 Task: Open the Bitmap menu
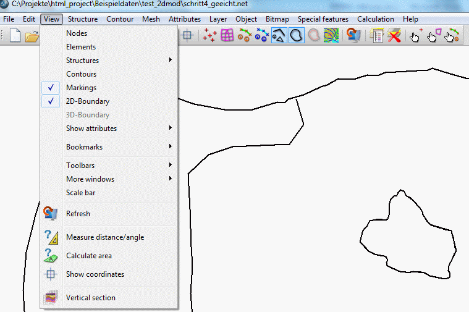tap(277, 19)
